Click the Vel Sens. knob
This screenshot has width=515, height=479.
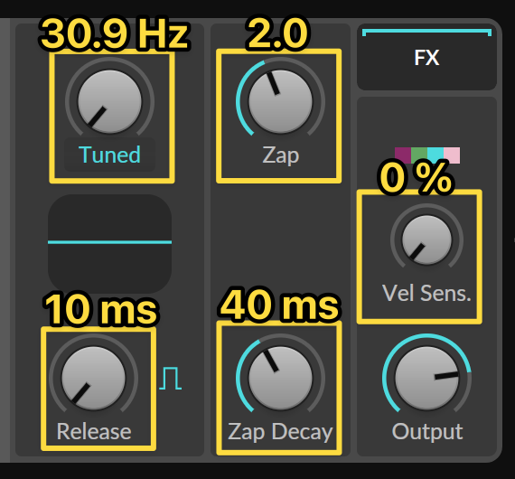(427, 239)
